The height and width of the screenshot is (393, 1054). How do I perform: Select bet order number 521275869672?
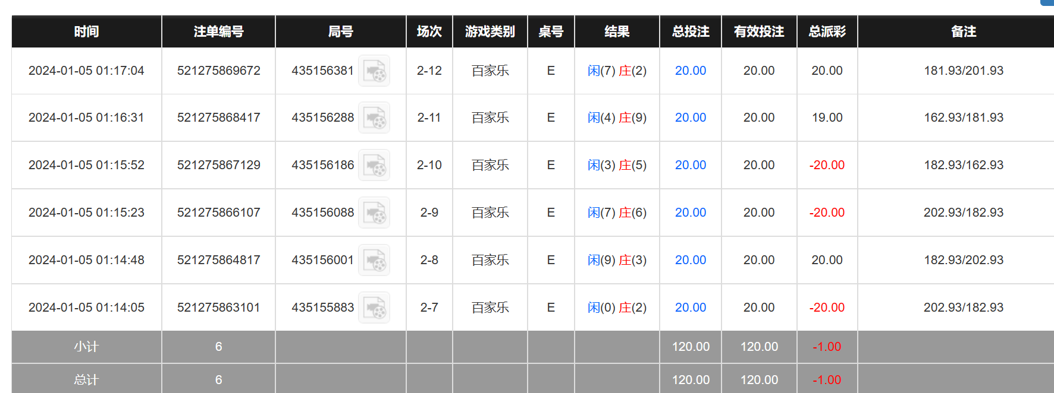point(218,71)
